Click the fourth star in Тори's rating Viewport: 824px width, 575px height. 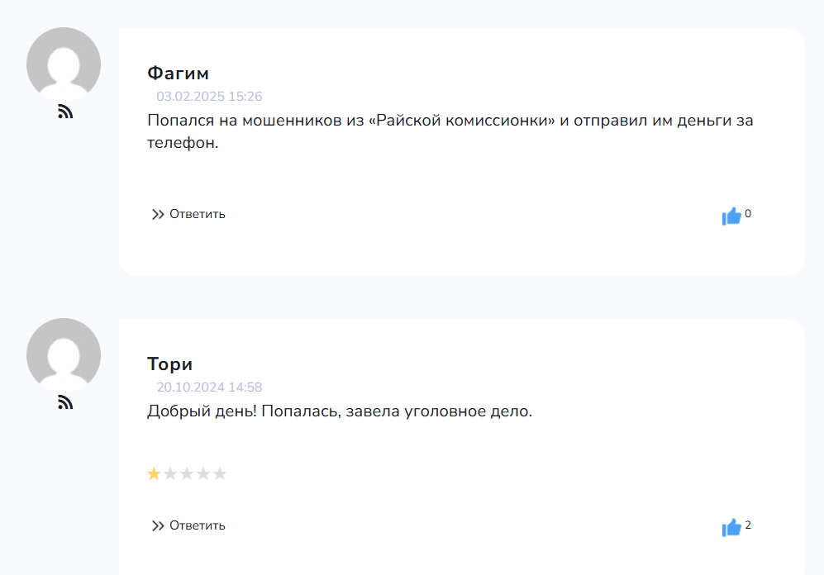[203, 474]
